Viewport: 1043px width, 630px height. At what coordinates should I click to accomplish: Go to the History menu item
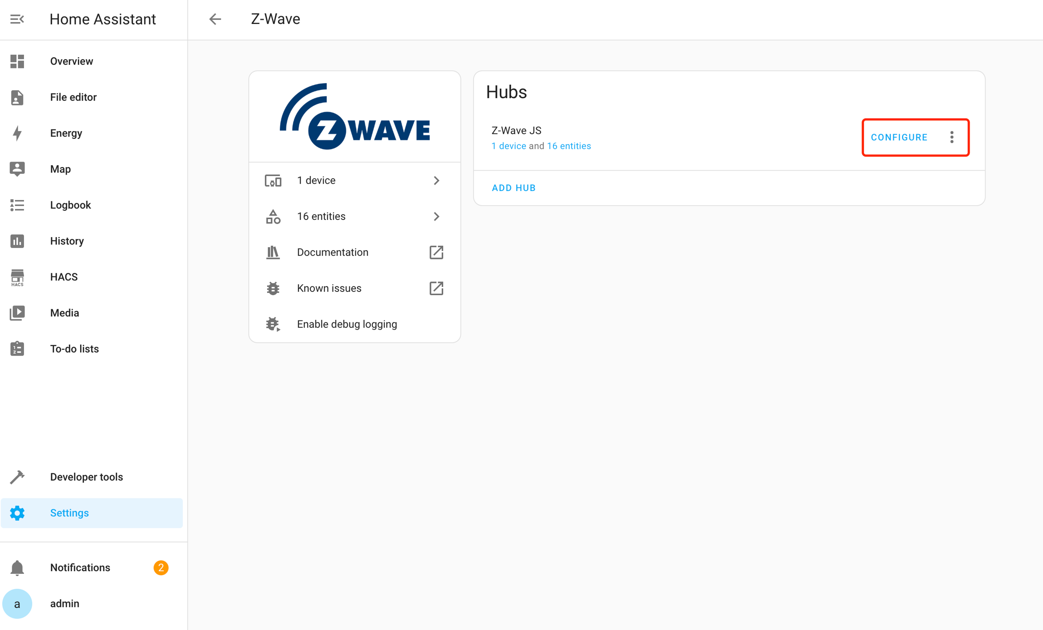67,241
